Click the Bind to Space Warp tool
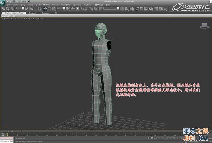 [x=12, y=9]
